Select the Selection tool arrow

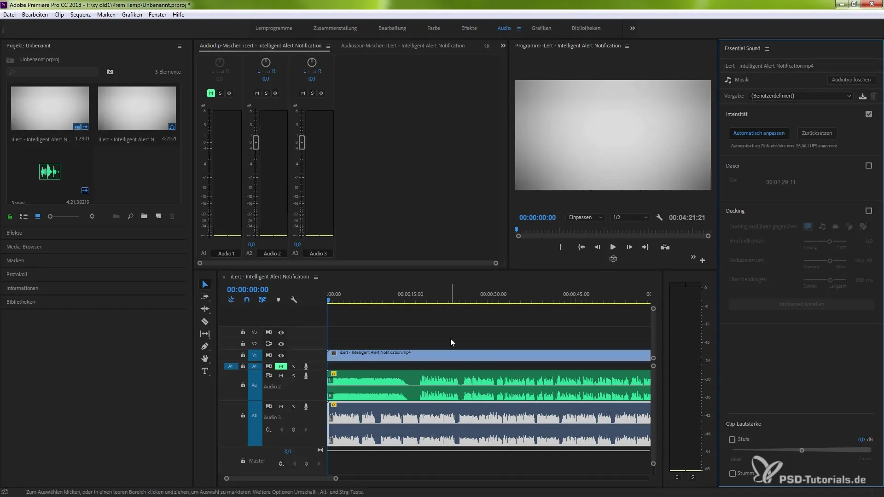pyautogui.click(x=205, y=284)
